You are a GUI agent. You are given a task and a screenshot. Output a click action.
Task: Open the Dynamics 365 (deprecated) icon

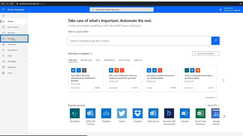click(169, 113)
